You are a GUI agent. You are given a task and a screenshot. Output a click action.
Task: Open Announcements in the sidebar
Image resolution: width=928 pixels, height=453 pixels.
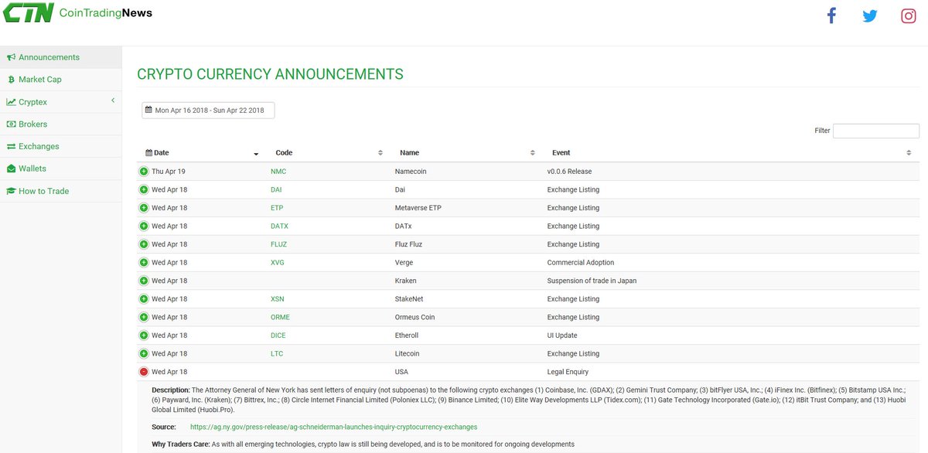click(60, 57)
